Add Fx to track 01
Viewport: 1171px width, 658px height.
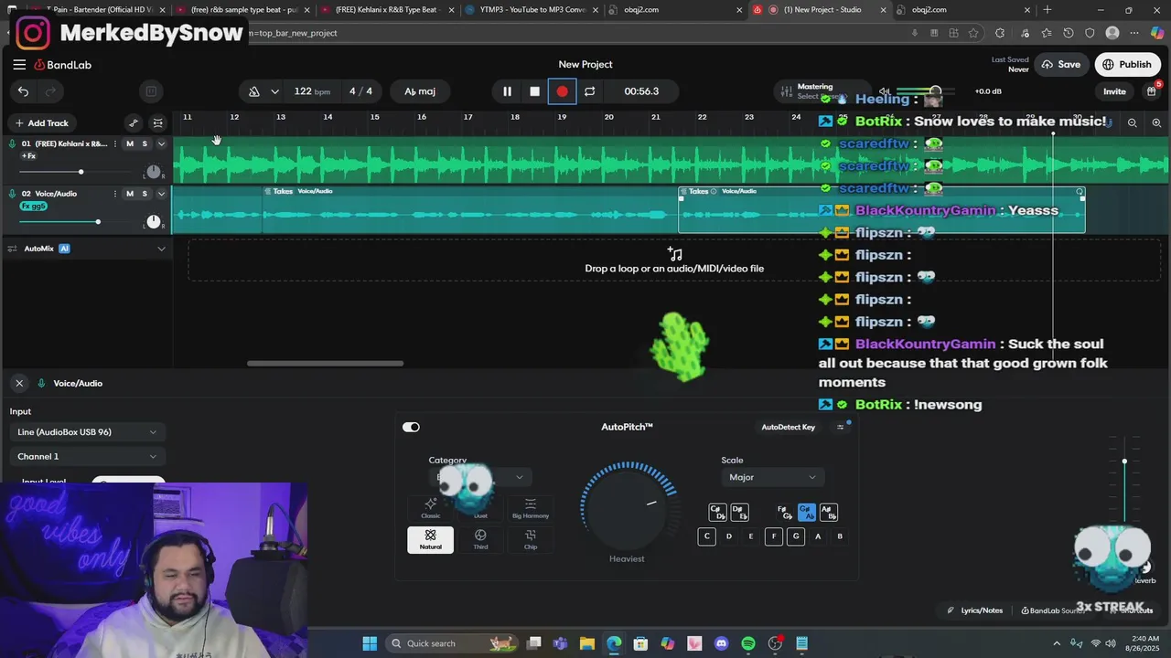[x=28, y=156]
